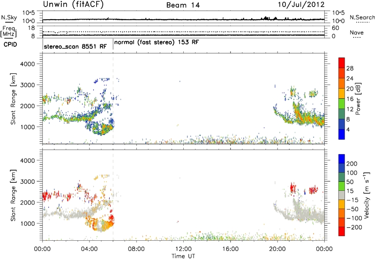Click the '16:00' time tick label
The width and height of the screenshot is (375, 259).
point(230,249)
